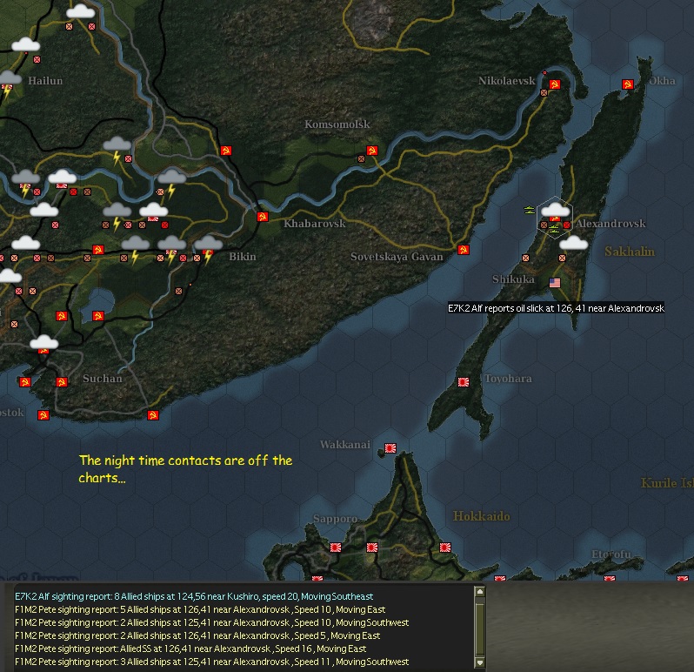Click the Soviet base icon right of the lake
The image size is (694, 672).
coord(98,316)
